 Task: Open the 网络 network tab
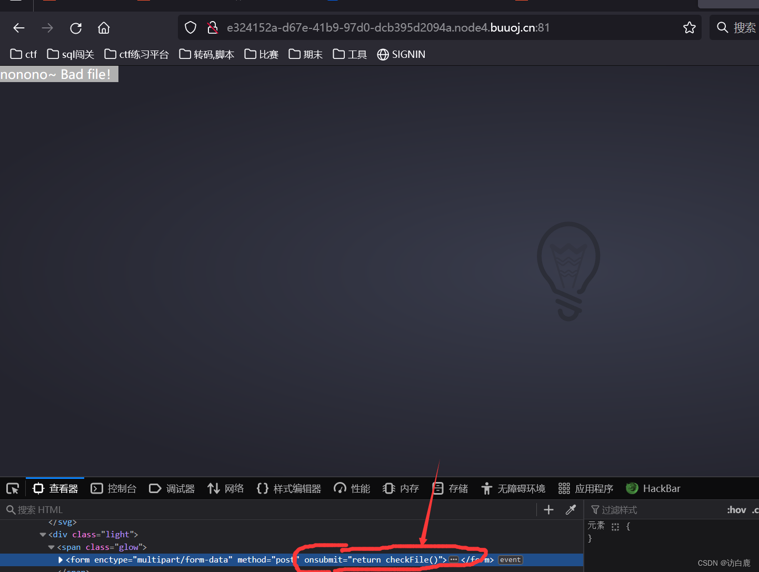226,489
